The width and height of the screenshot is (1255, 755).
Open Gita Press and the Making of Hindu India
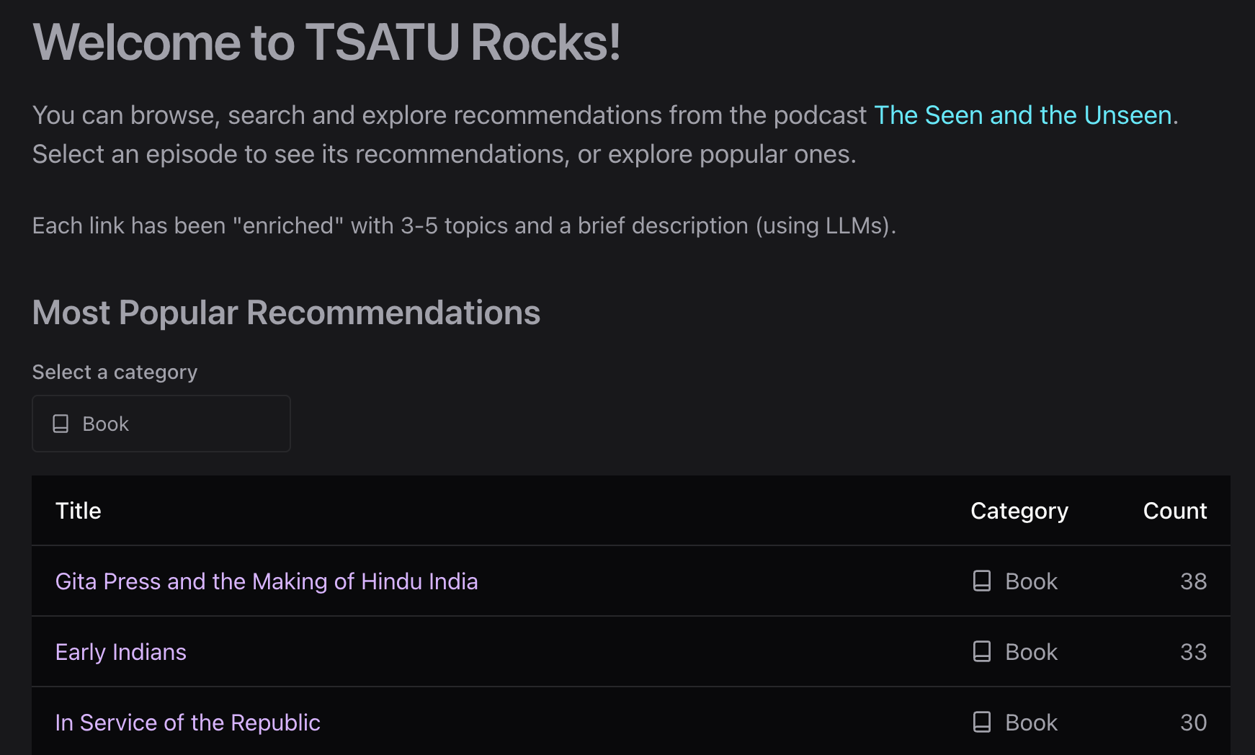point(267,581)
